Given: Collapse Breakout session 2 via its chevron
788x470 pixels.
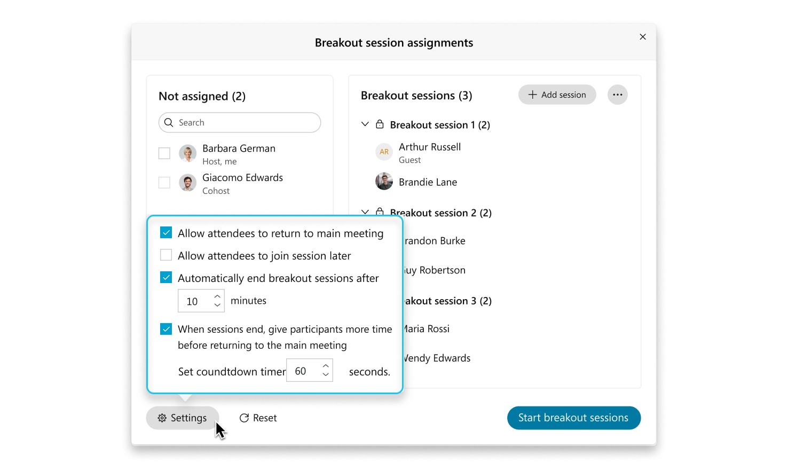Looking at the screenshot, I should [365, 212].
